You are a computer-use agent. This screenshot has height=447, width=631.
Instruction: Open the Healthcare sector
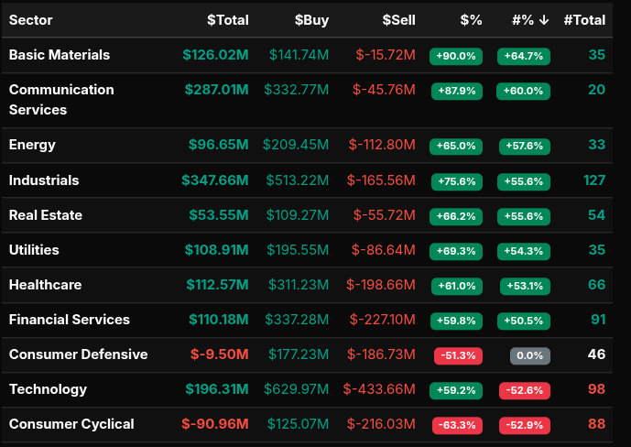coord(45,285)
